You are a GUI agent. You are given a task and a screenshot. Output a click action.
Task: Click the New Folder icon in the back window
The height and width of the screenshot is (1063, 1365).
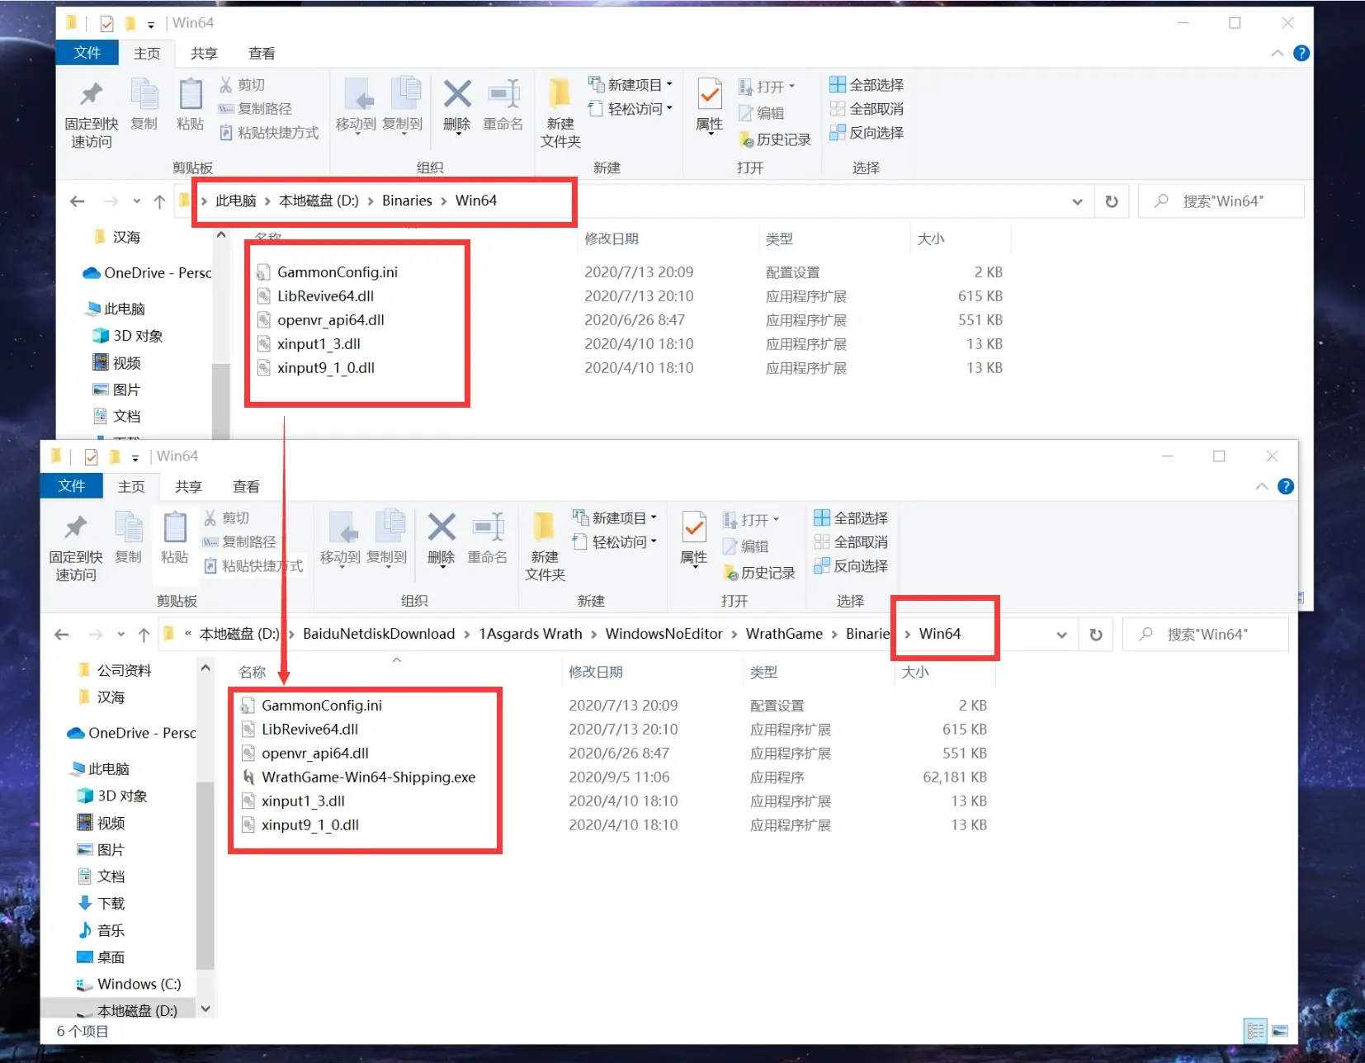560,113
